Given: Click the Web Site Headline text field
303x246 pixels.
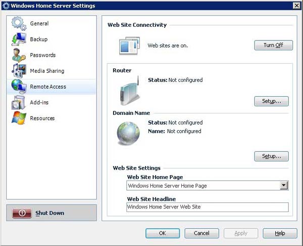Looking at the screenshot, I should point(208,207).
